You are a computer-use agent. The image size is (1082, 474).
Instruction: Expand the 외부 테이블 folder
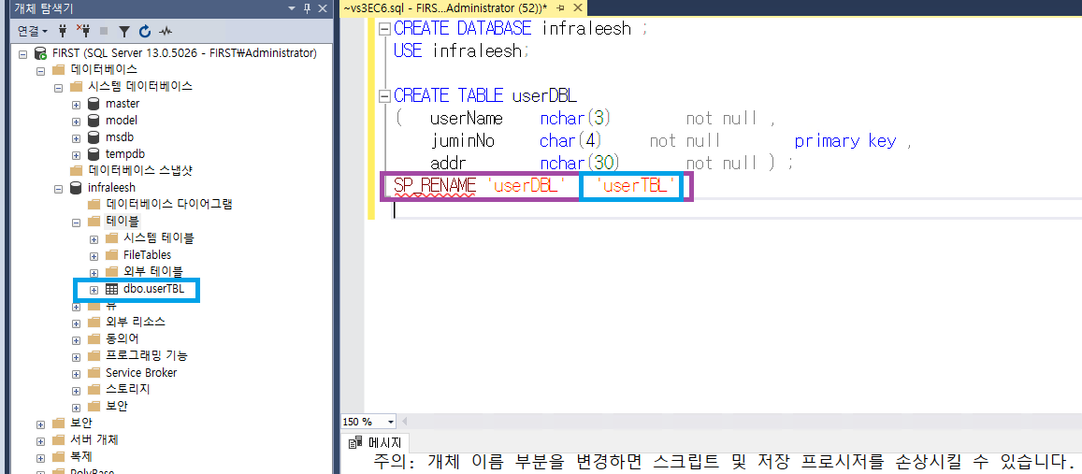click(94, 272)
